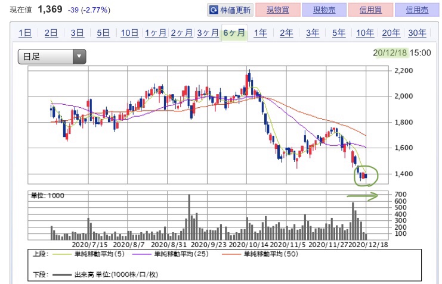Show the 10日 chart range
Screen dimensions: 442x284
click(129, 33)
